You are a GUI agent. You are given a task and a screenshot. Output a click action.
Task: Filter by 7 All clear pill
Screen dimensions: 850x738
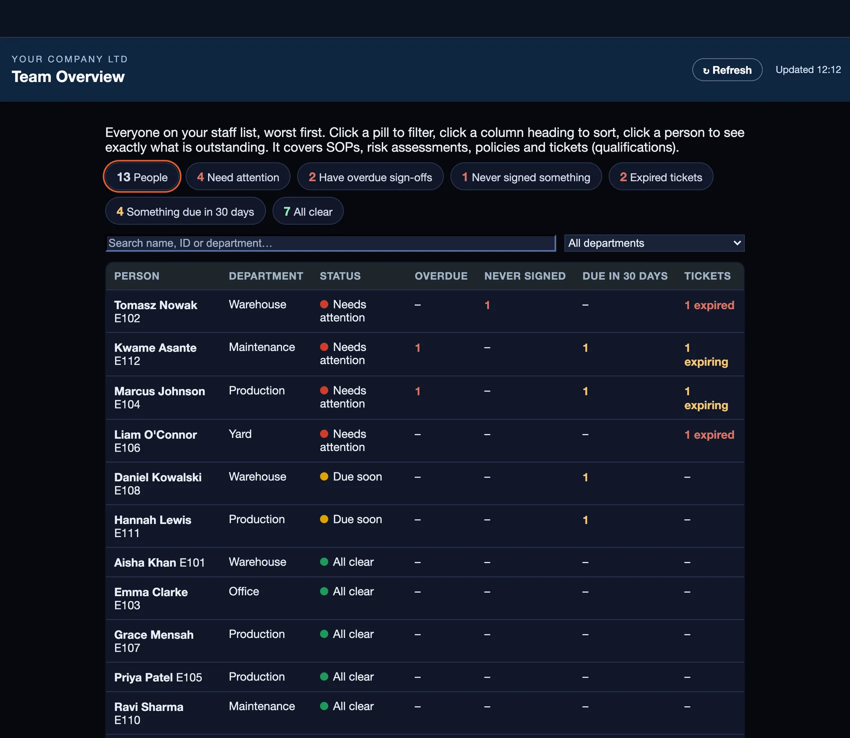(308, 211)
